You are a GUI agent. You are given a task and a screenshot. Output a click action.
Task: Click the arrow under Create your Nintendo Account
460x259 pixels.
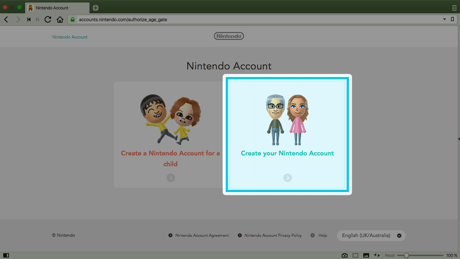tap(287, 178)
